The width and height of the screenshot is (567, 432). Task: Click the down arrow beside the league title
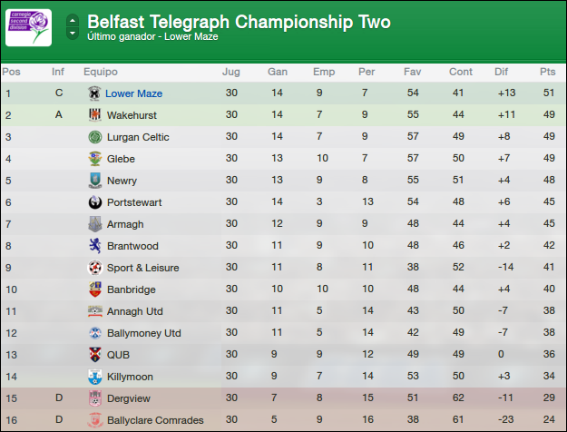(x=73, y=34)
